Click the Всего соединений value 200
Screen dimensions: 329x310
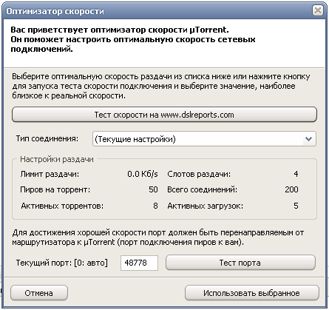point(291,189)
